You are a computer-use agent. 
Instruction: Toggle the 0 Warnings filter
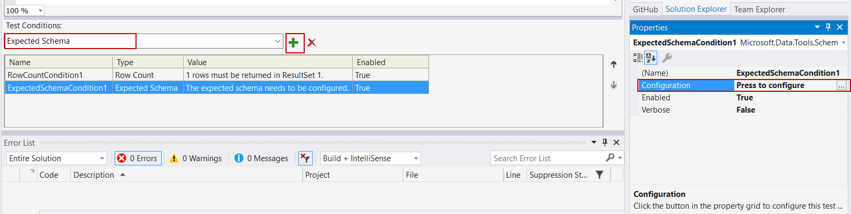coord(195,158)
